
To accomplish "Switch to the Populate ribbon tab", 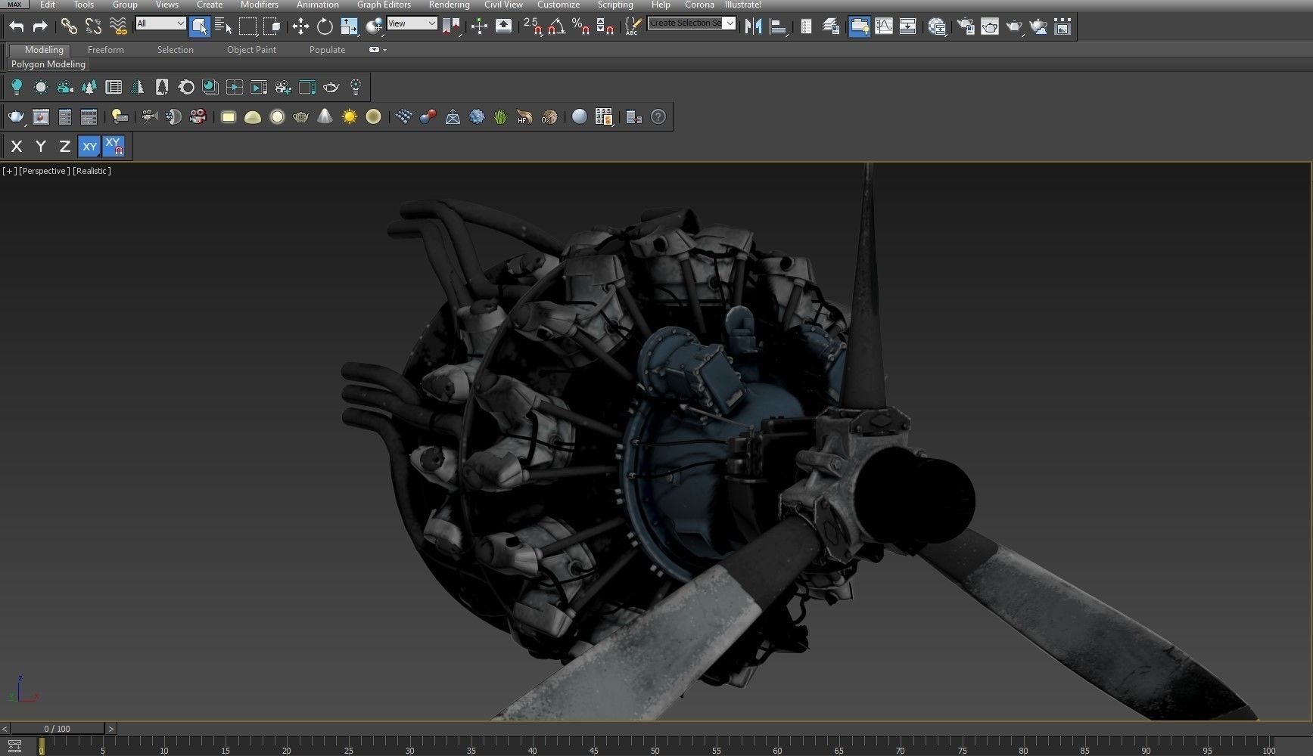I will (327, 50).
